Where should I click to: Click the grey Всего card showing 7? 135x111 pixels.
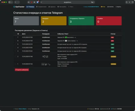(26, 21)
